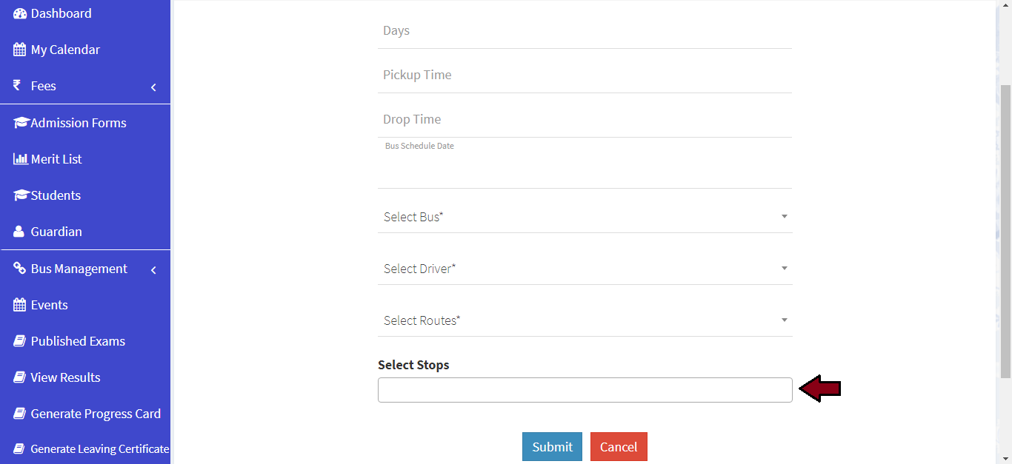Open the Select Bus dropdown
The image size is (1012, 464).
pos(585,217)
